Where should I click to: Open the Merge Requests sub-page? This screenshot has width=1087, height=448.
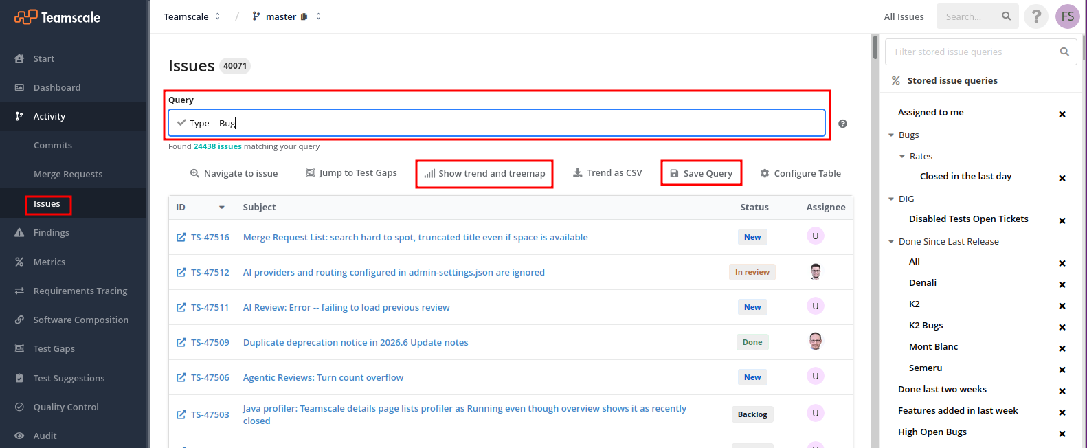click(68, 174)
